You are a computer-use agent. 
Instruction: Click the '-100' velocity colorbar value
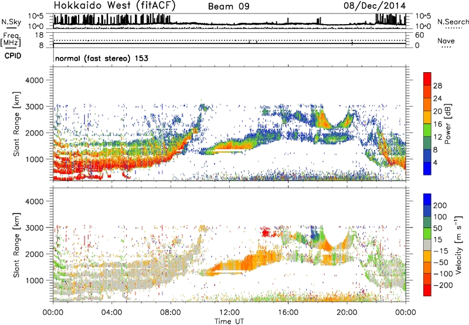tap(443, 274)
